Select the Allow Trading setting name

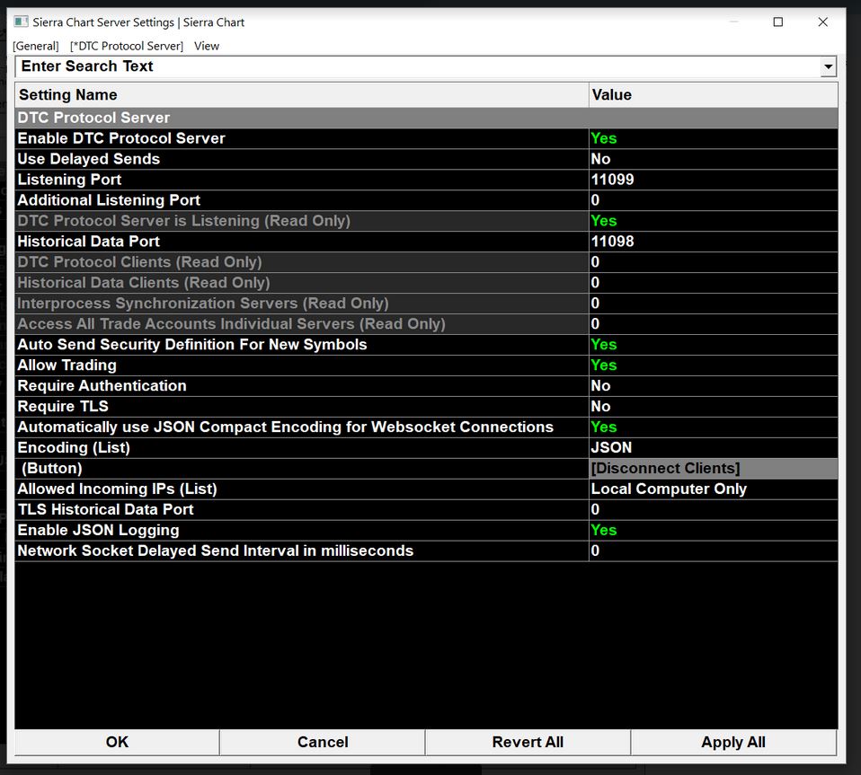(x=301, y=365)
